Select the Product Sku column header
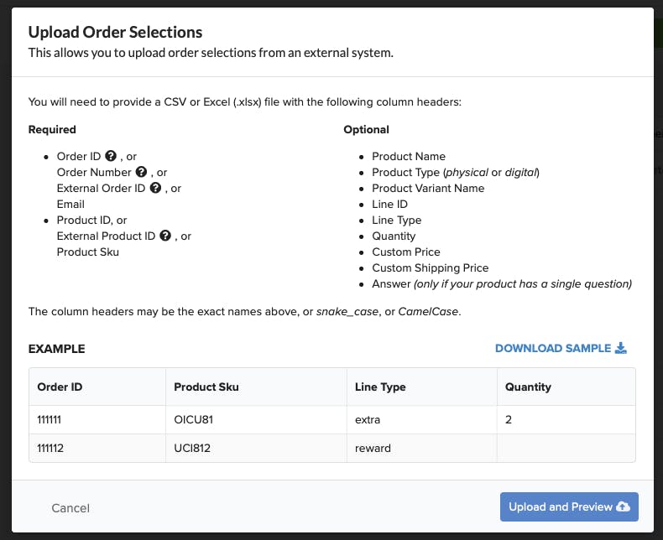This screenshot has width=663, height=540. [x=256, y=387]
